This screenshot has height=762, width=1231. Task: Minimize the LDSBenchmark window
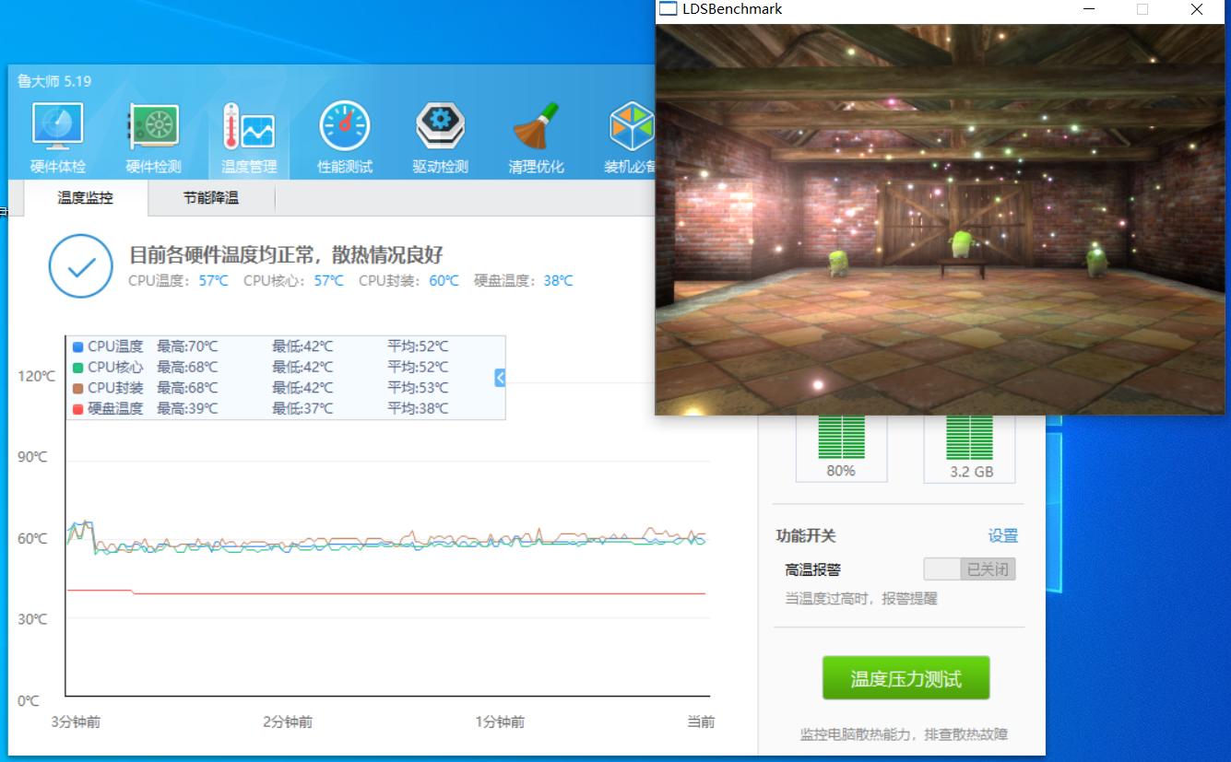point(1090,10)
